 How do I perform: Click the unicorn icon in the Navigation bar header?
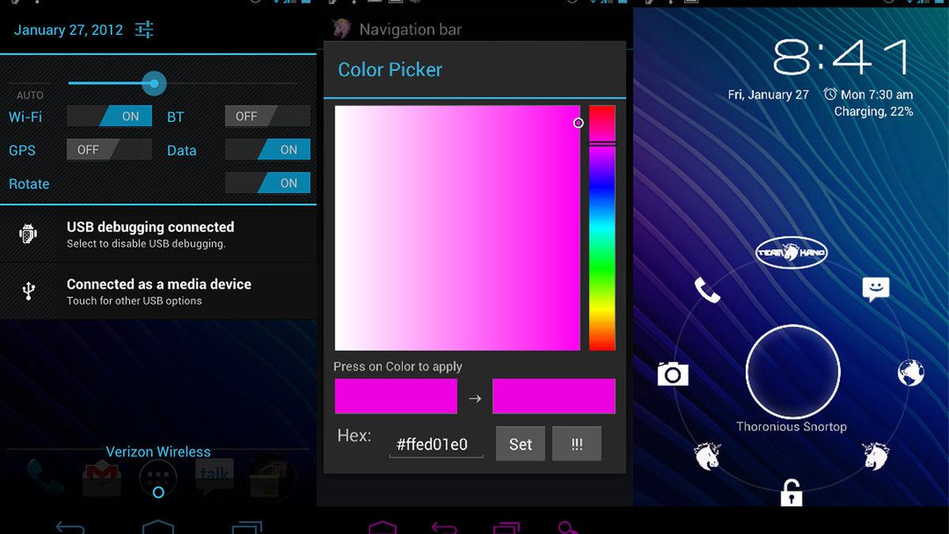click(340, 29)
